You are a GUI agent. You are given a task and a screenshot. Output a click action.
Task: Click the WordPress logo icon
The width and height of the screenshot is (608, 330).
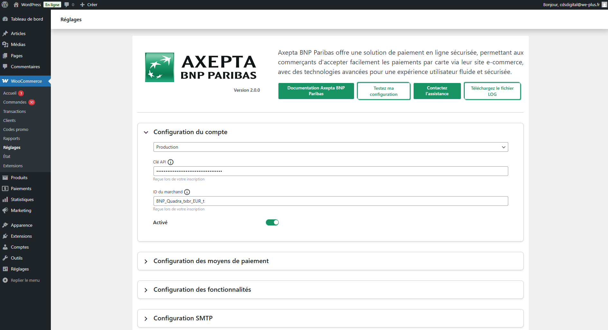coord(5,5)
